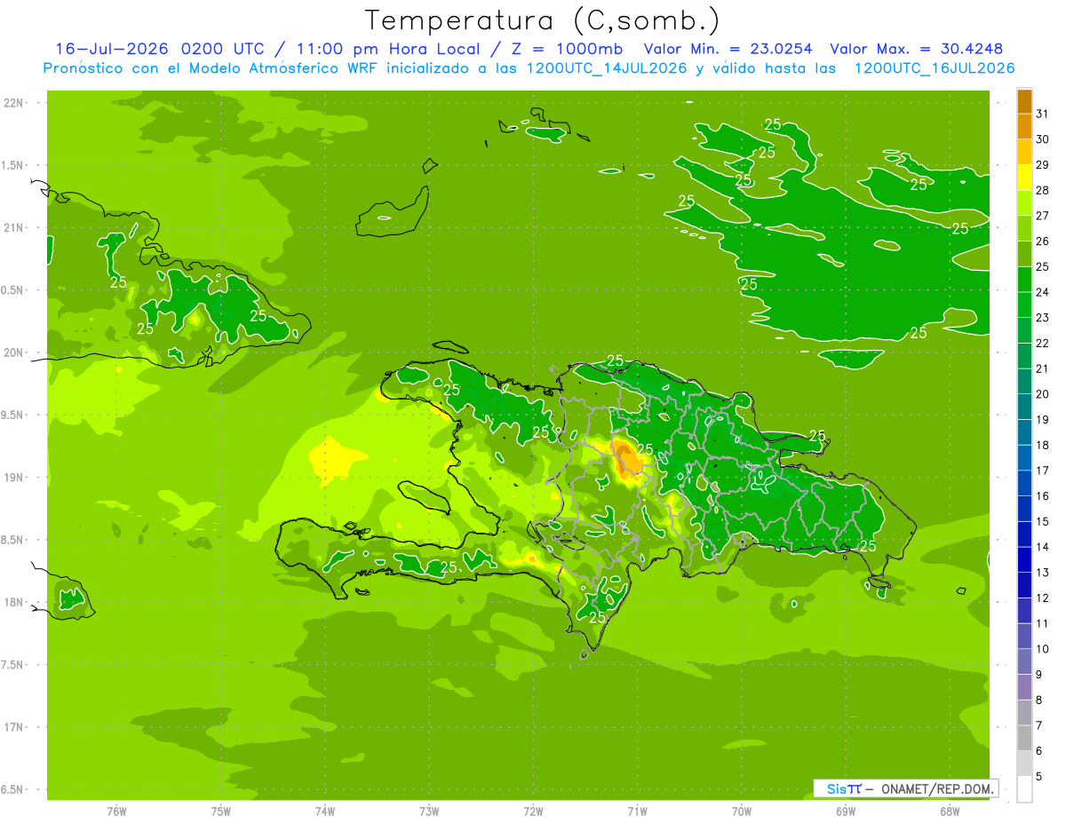The width and height of the screenshot is (1066, 823).
Task: Click the "75W" longitude label
Action: tap(221, 811)
